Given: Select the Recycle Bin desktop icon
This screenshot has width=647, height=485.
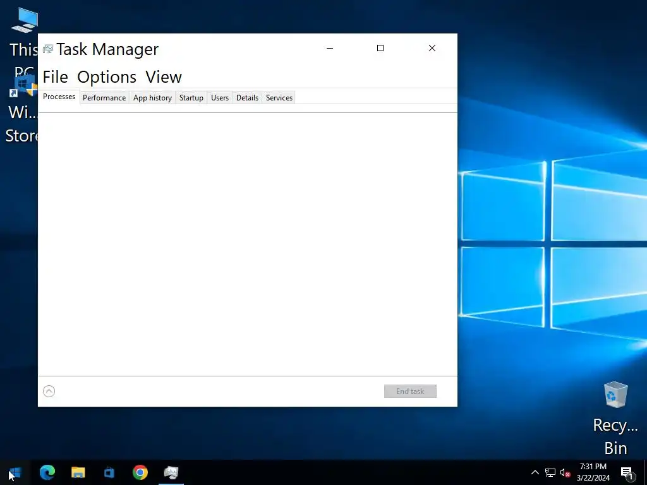Looking at the screenshot, I should pyautogui.click(x=615, y=418).
